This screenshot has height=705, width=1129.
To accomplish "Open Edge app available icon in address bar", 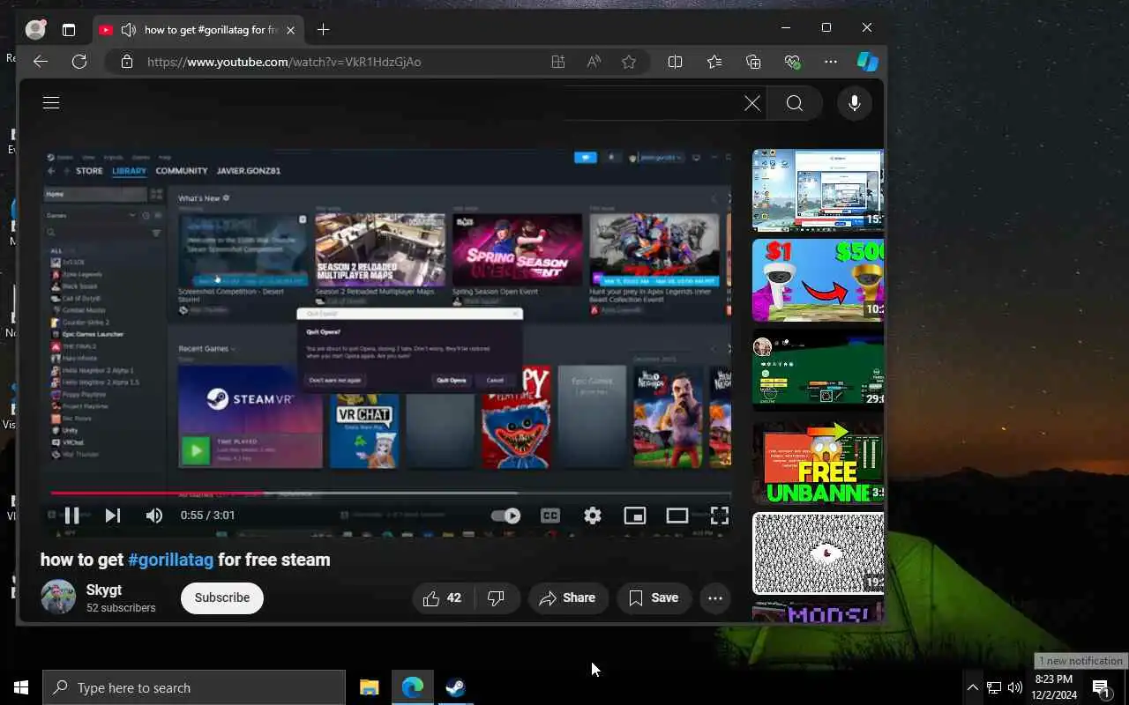I will click(557, 62).
